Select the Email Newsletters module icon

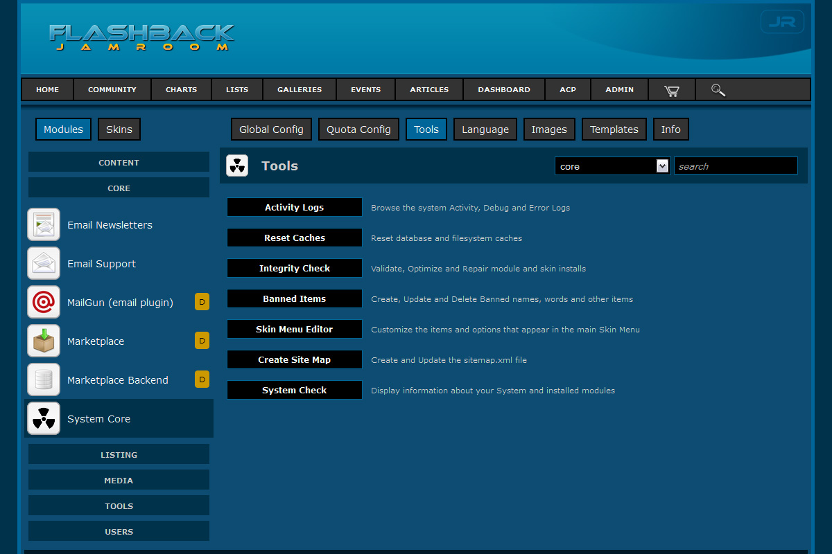[x=44, y=225]
